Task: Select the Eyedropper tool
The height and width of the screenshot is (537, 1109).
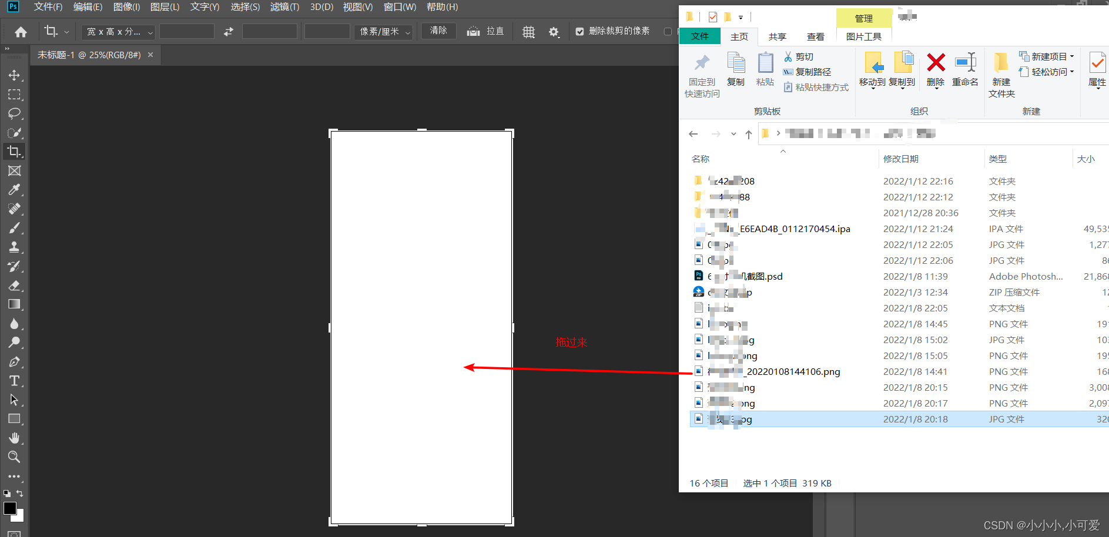Action: (14, 190)
